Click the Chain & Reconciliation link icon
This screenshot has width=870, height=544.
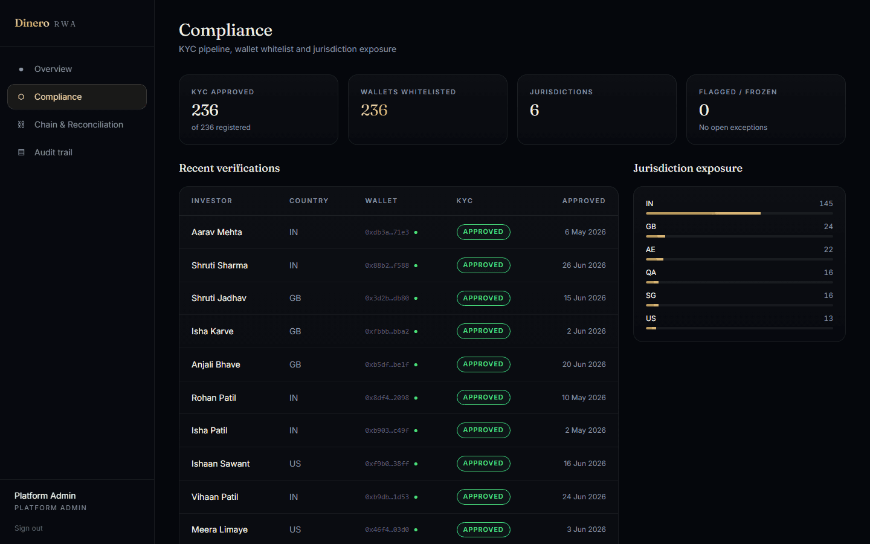click(21, 125)
